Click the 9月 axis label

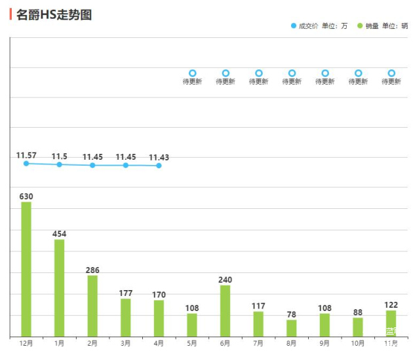[324, 343]
